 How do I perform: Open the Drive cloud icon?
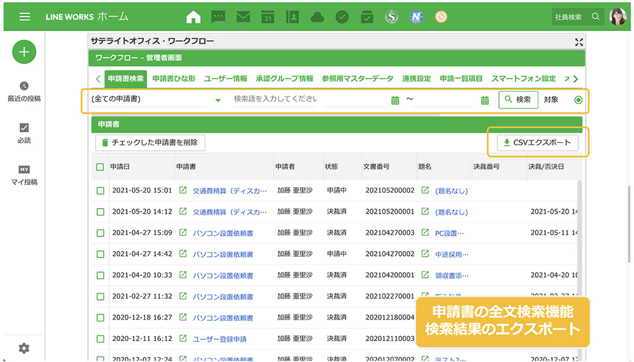(318, 16)
